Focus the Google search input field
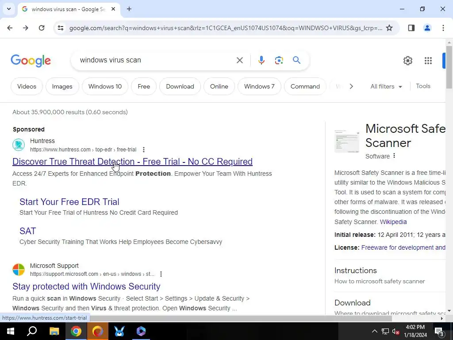 pos(156,60)
